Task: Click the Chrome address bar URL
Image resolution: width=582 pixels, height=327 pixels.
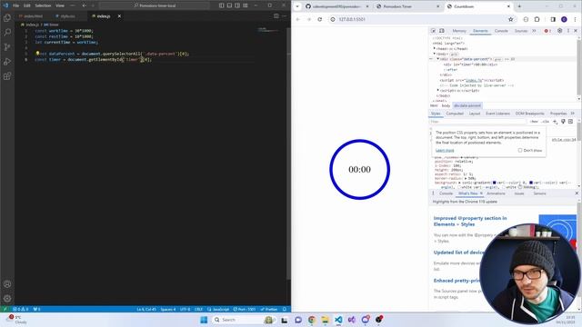Action: point(352,19)
